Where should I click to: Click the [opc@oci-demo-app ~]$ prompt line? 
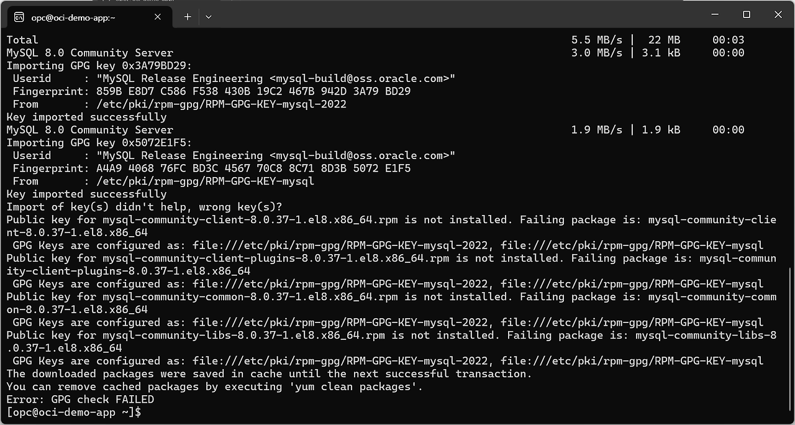[x=74, y=412]
